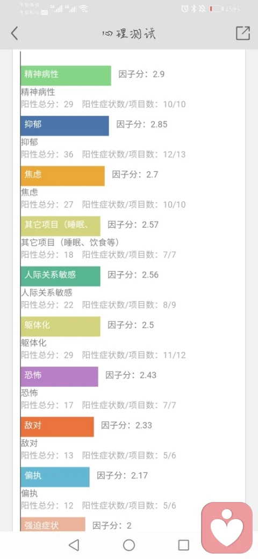Tap the 强迫症状 bar

pos(53,524)
